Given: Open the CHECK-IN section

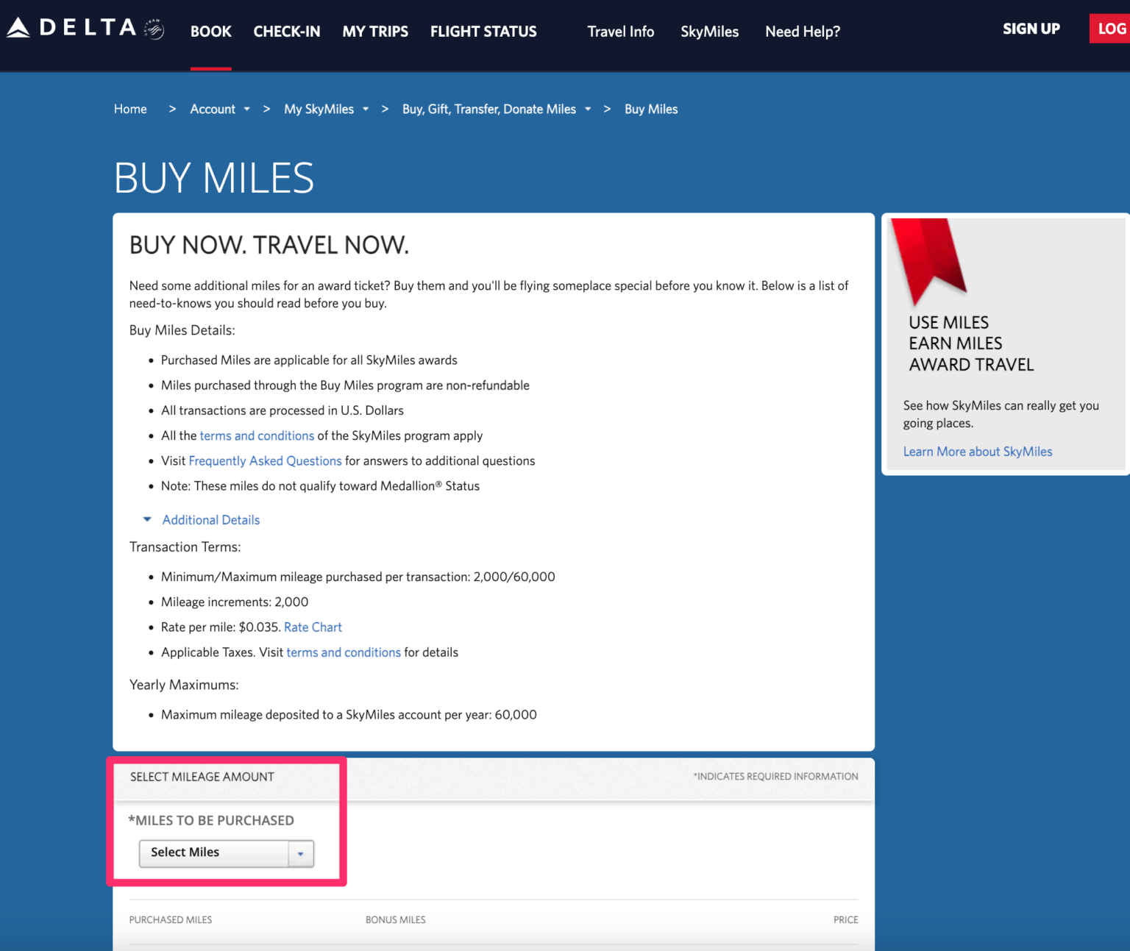Looking at the screenshot, I should (x=287, y=32).
